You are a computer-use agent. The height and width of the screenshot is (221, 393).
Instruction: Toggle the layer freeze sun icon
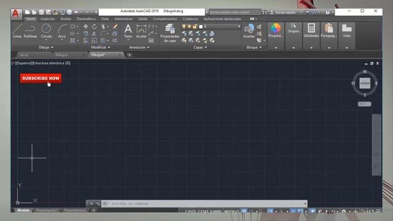[x=189, y=26]
